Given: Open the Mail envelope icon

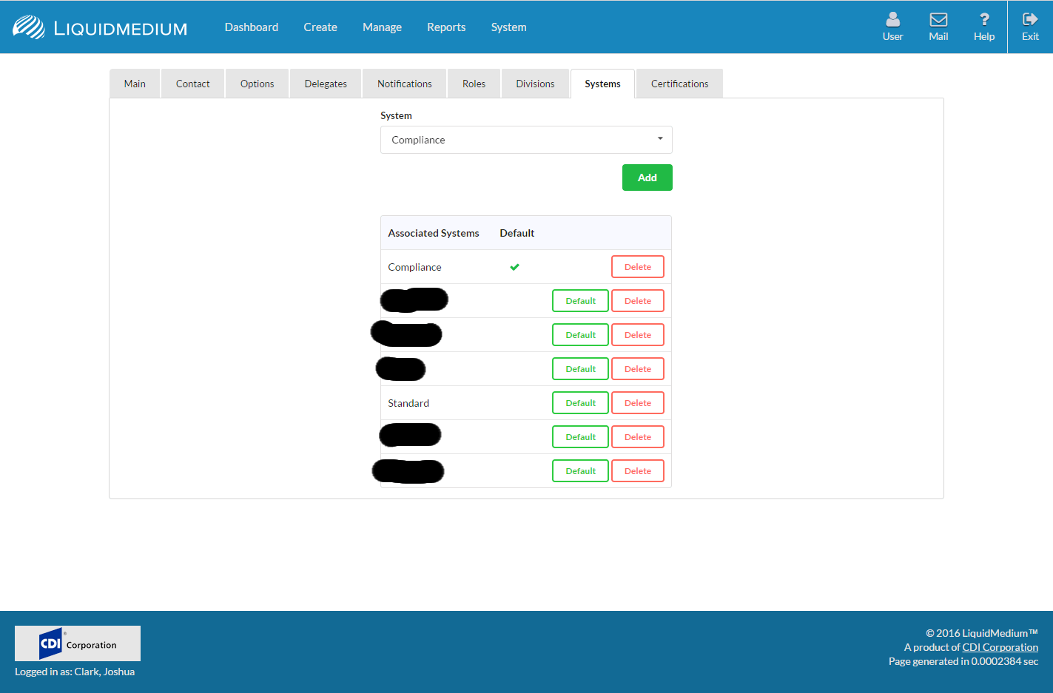Looking at the screenshot, I should point(938,20).
